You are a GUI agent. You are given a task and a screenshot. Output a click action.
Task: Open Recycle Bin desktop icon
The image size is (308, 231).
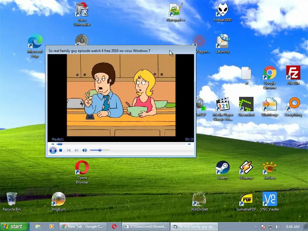[x=12, y=202]
